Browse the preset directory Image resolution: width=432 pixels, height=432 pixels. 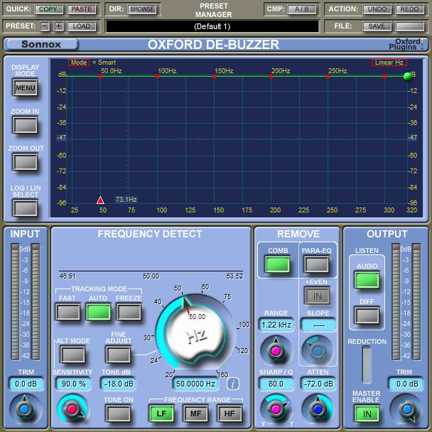pos(142,9)
